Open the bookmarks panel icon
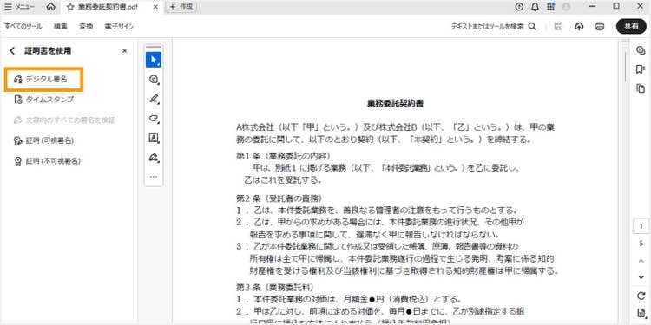The width and height of the screenshot is (651, 325). [641, 69]
